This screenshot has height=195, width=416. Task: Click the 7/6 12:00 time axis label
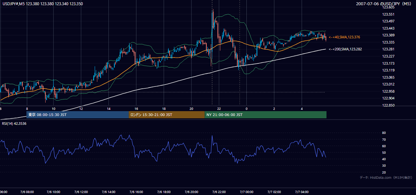(81, 192)
